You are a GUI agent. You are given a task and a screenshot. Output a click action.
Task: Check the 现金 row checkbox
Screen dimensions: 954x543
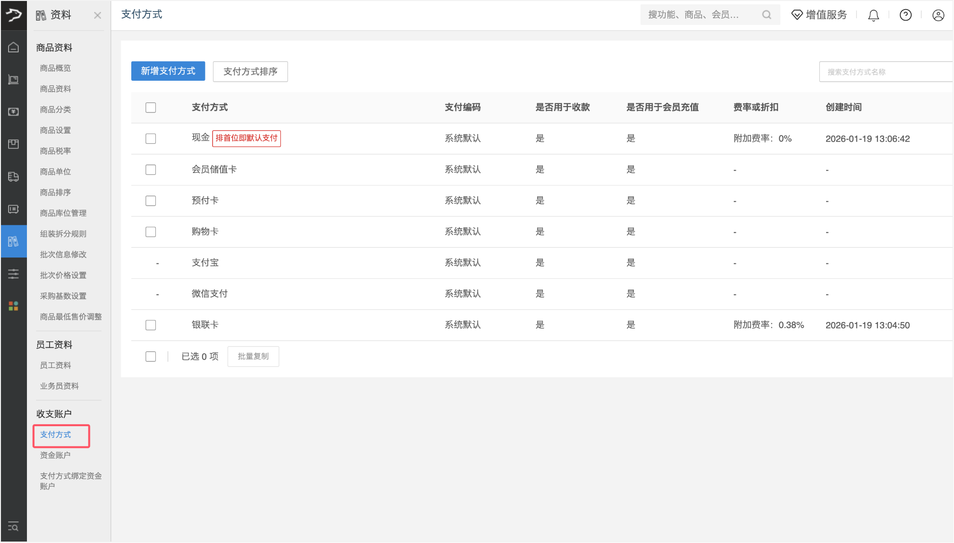151,138
